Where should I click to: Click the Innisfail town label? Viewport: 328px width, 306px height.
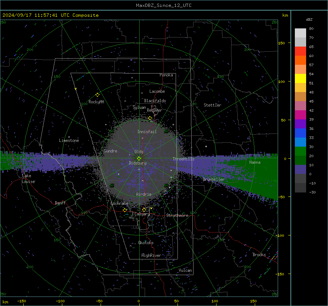pos(147,132)
